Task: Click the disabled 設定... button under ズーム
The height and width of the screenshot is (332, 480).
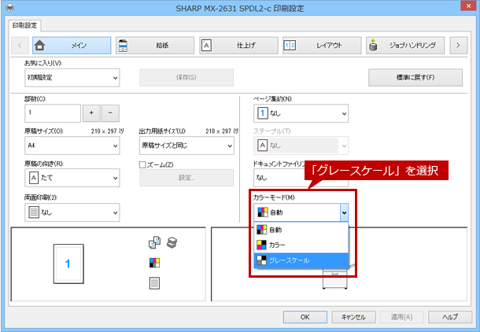Action: point(186,178)
